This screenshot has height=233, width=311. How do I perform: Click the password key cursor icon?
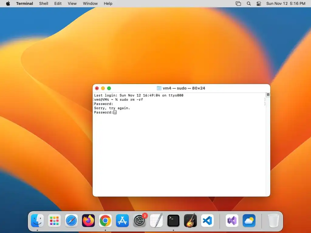pos(115,112)
